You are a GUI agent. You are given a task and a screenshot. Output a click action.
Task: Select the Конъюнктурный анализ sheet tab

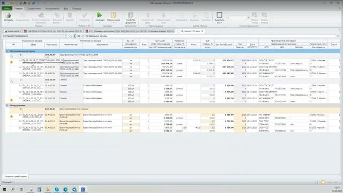pos(16,176)
